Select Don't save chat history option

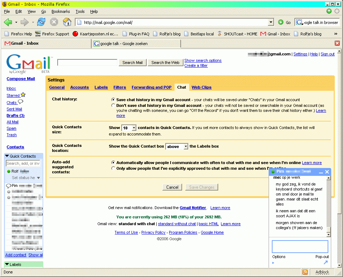coord(113,105)
